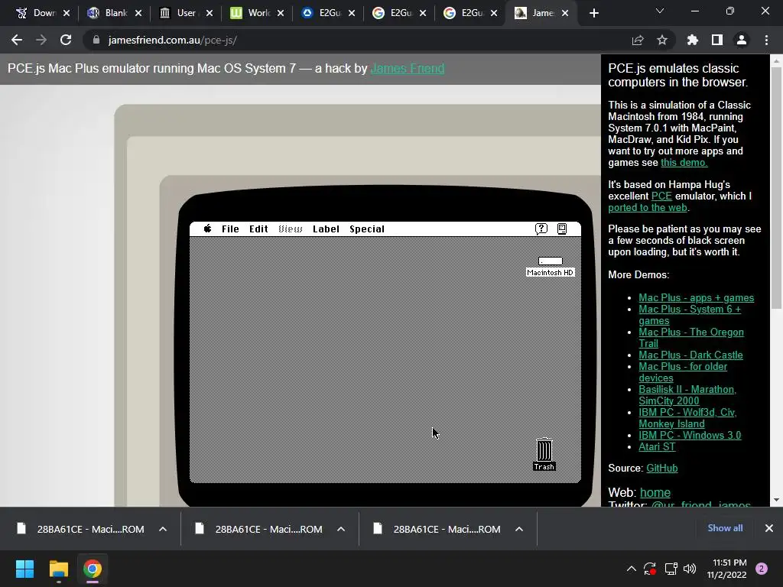783x587 pixels.
Task: Share this page using the share icon
Action: pyautogui.click(x=638, y=40)
